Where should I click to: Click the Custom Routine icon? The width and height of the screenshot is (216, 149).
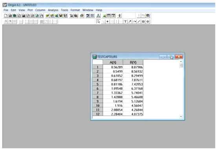(x=98, y=16)
